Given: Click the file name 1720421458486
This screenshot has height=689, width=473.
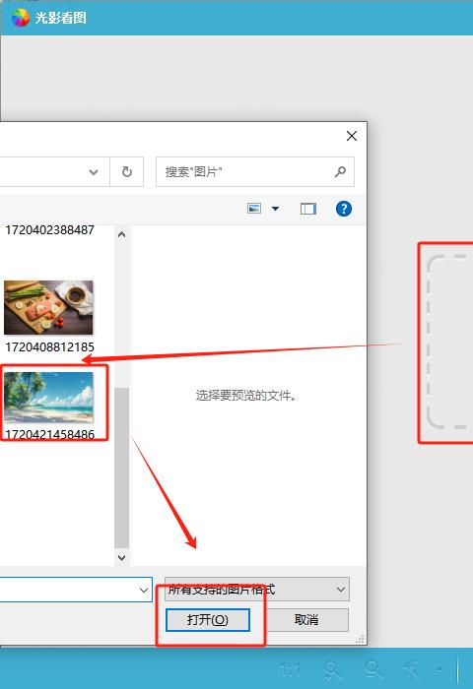Looking at the screenshot, I should pyautogui.click(x=49, y=435).
